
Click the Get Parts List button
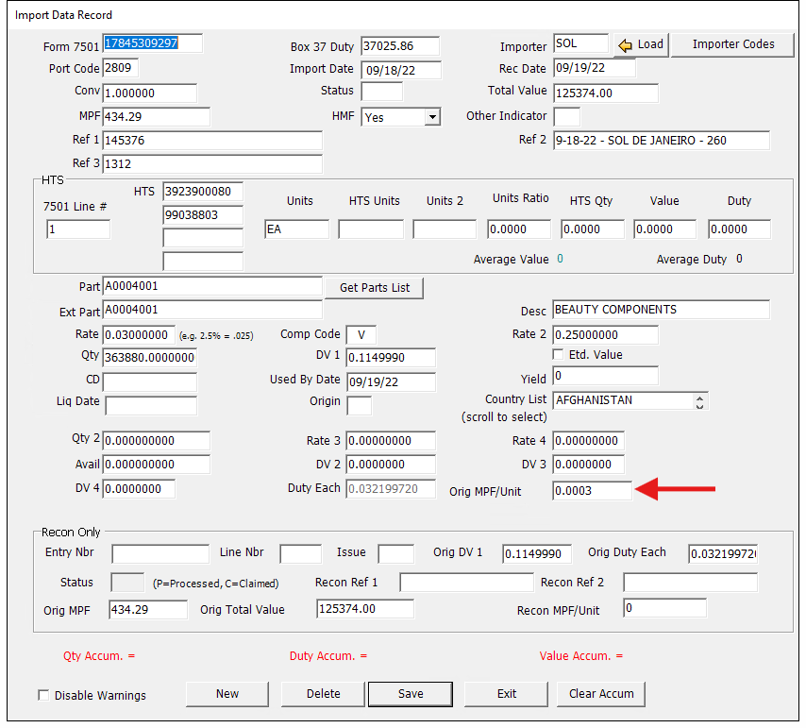click(374, 288)
